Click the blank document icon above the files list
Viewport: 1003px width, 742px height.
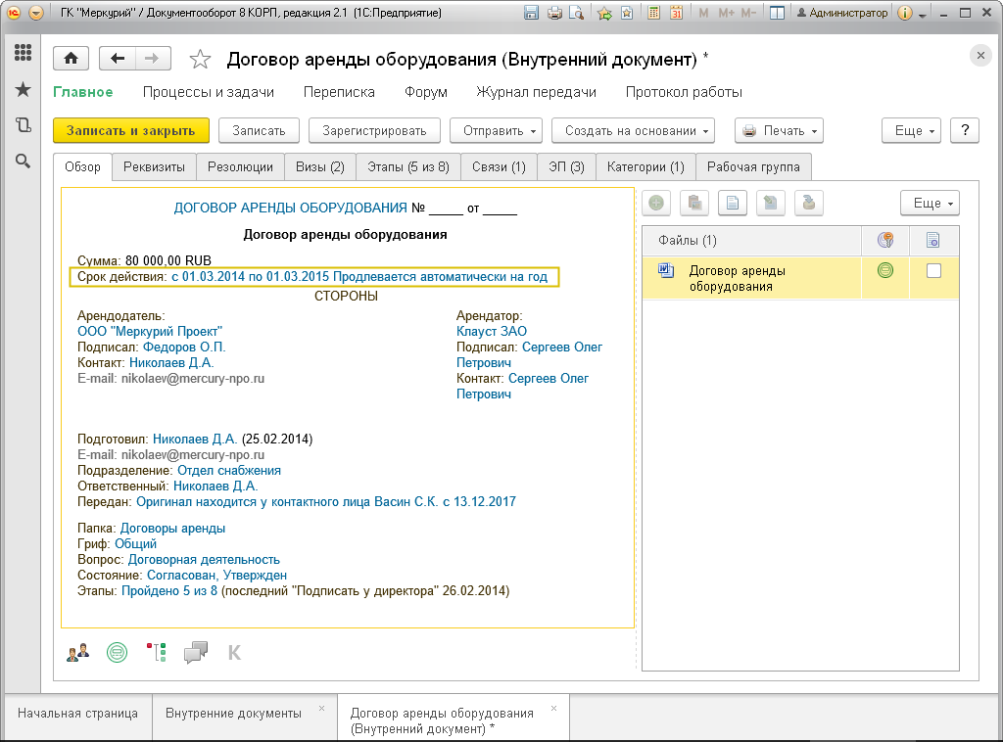pos(733,204)
